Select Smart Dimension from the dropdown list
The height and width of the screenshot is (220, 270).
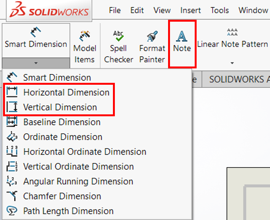point(97,78)
